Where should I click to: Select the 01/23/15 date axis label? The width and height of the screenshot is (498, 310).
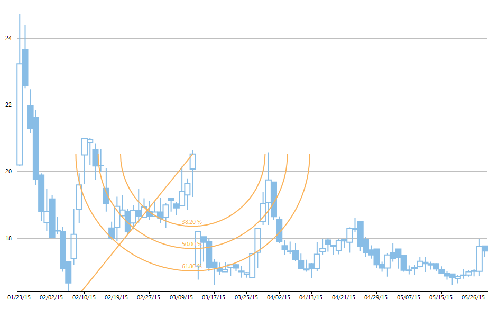19,298
